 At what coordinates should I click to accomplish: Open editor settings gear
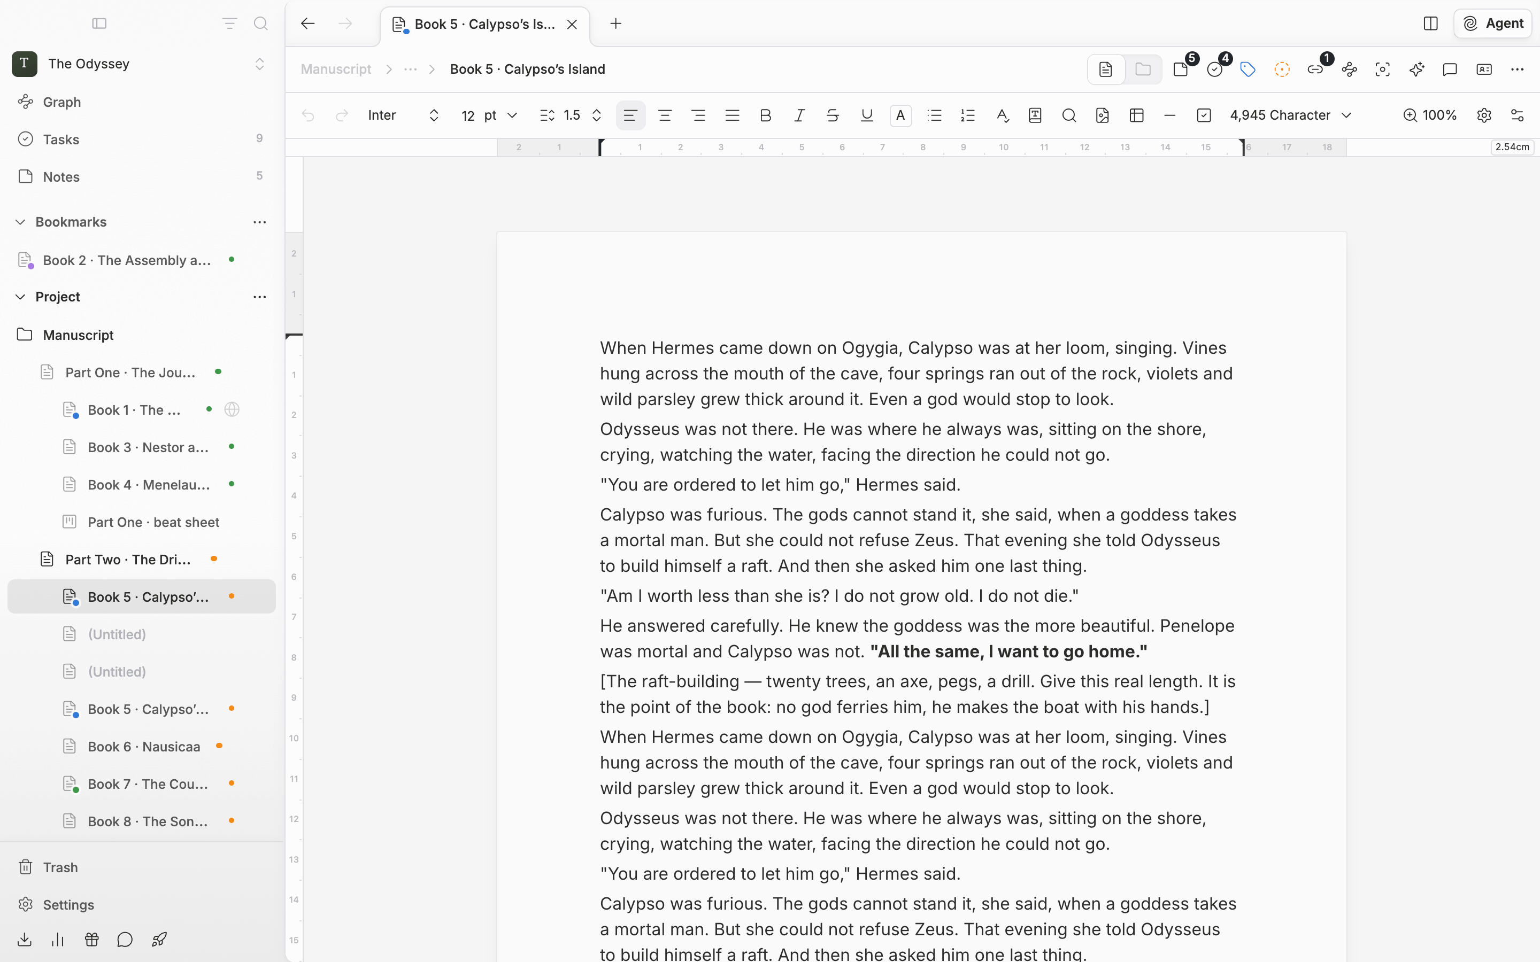click(x=1484, y=115)
